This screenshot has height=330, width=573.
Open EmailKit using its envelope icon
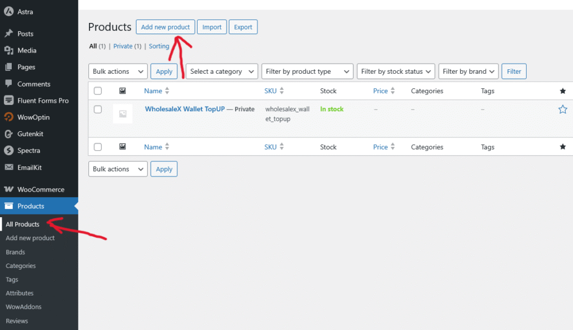8,168
